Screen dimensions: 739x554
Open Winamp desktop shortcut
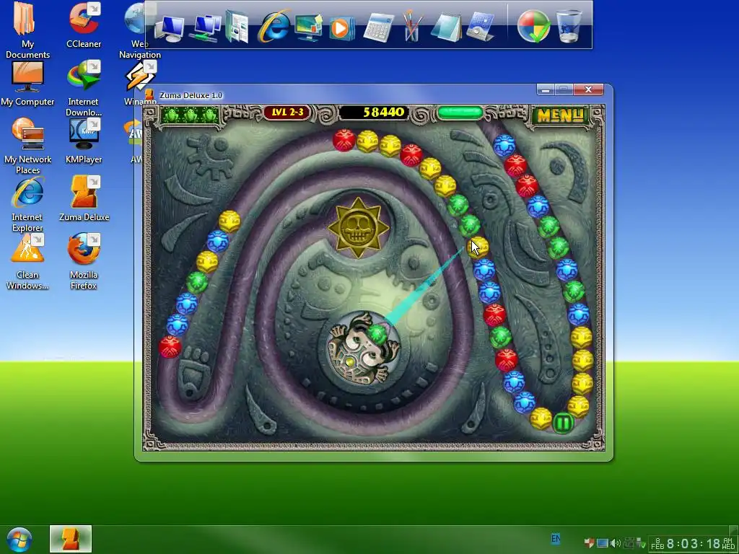point(139,84)
